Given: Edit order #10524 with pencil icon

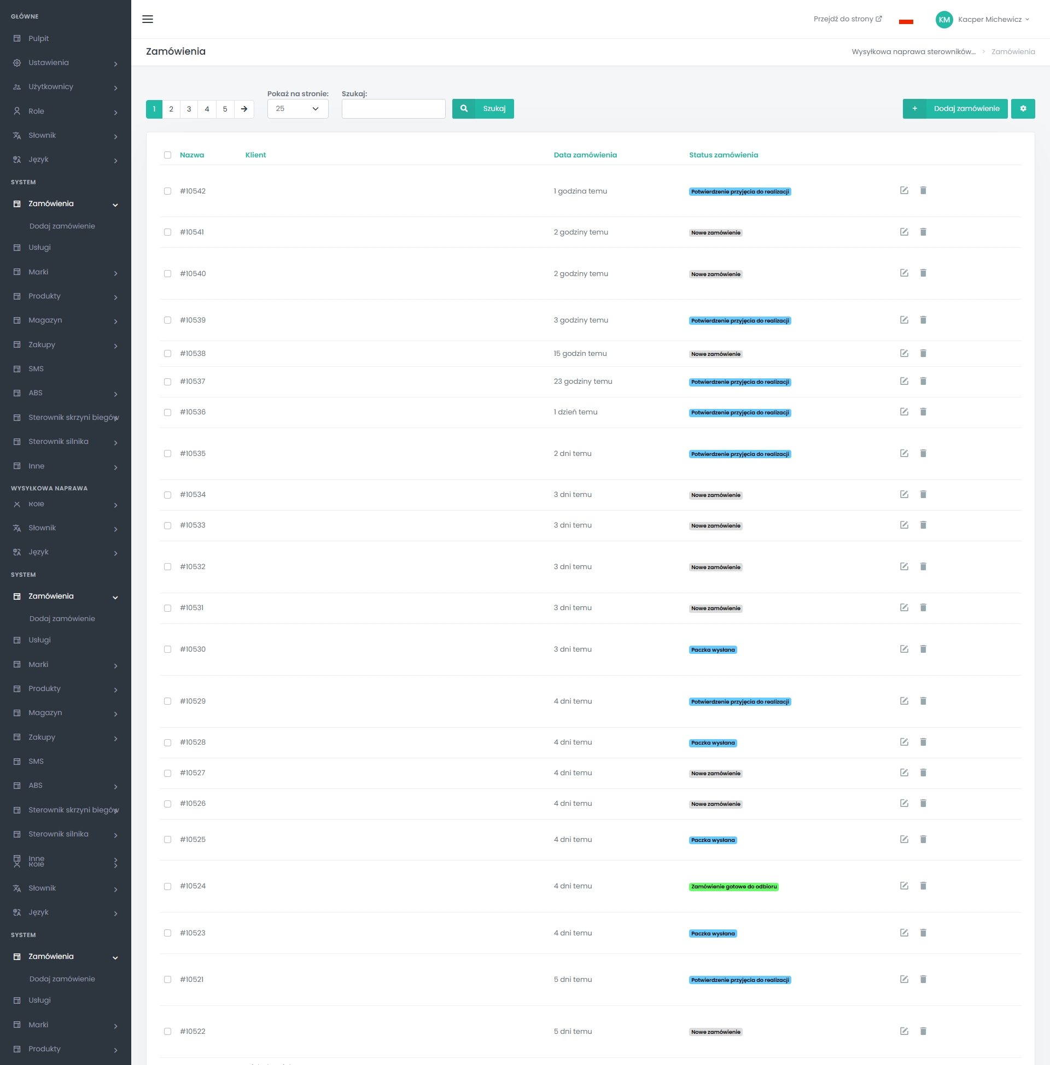Looking at the screenshot, I should (x=904, y=886).
